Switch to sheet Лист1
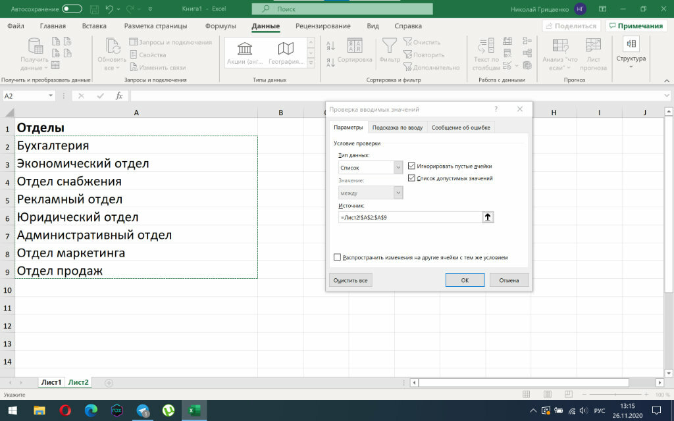 tap(51, 382)
